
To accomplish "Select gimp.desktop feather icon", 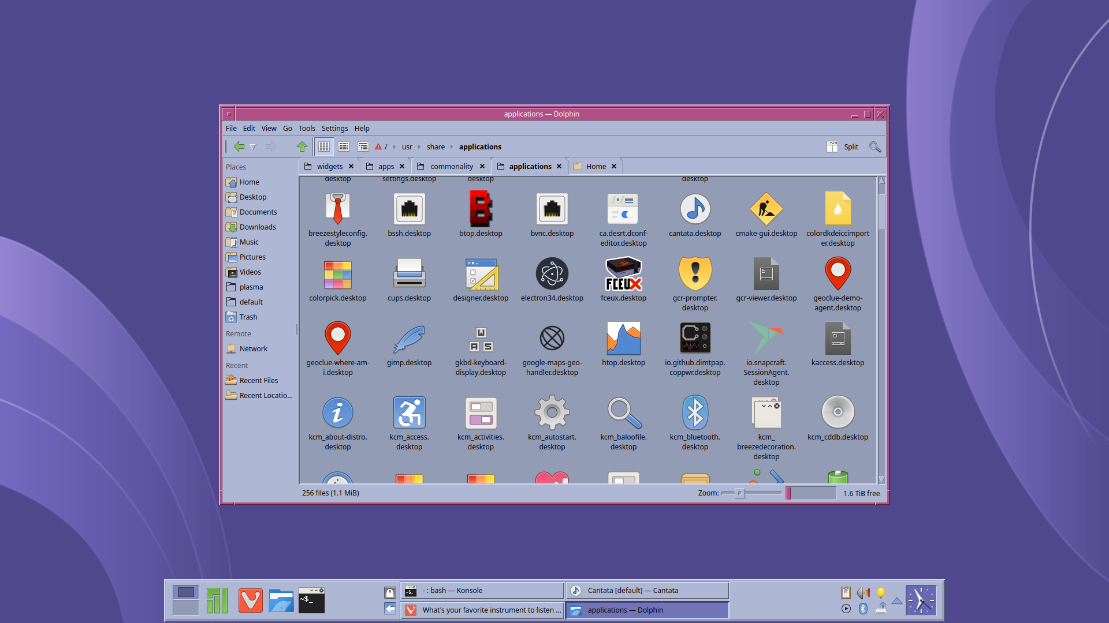I will [410, 338].
